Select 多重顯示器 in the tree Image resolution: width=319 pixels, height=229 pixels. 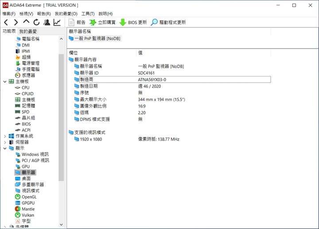tap(30, 185)
